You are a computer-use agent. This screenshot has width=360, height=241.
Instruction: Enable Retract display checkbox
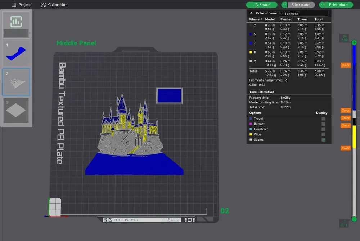324,124
